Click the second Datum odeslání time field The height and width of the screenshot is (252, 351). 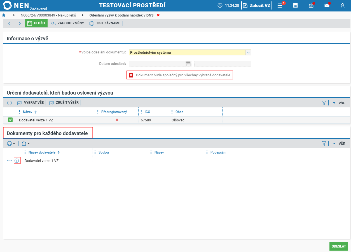[223, 64]
